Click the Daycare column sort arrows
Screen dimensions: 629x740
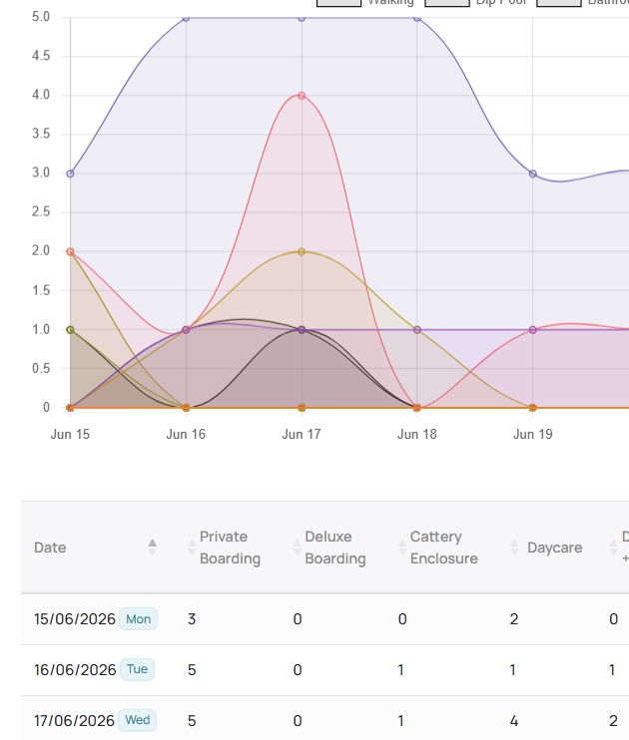[x=514, y=548]
